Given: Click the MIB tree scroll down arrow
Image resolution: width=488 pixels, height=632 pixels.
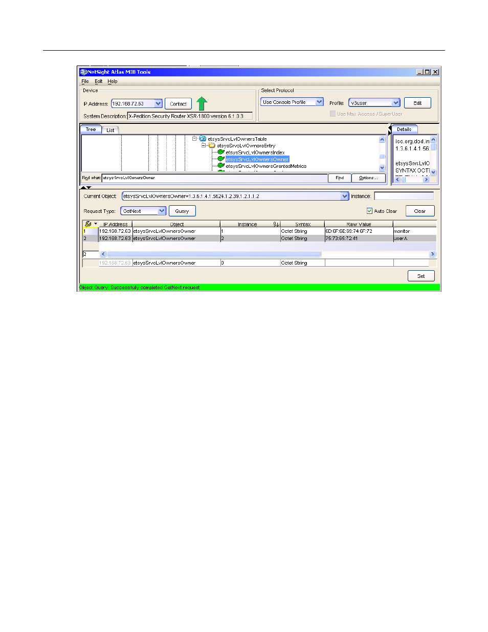Looking at the screenshot, I should tap(382, 168).
